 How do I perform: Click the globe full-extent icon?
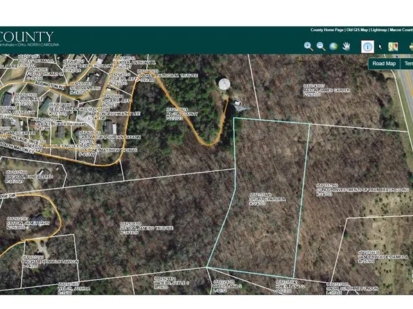point(333,46)
